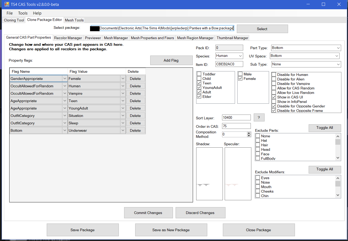
Task: Click Commit Changes button
Action: coord(148,213)
